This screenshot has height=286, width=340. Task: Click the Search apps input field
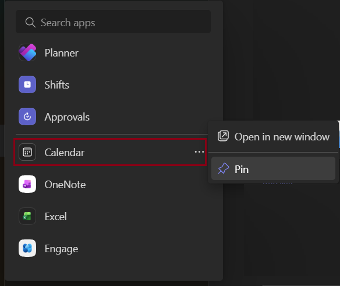113,22
